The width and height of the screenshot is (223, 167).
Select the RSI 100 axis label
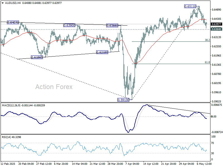(x=214, y=137)
